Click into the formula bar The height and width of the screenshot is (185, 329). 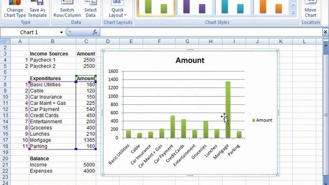[x=211, y=32]
